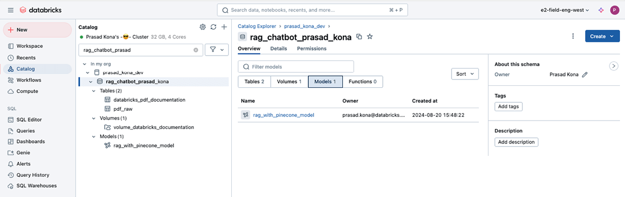625x197 pixels.
Task: Select volume_databricks_documentation in tree
Action: coord(153,127)
